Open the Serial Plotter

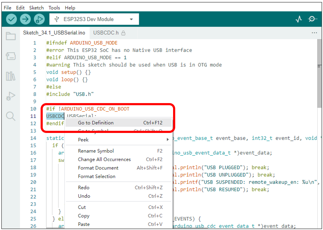[299, 19]
